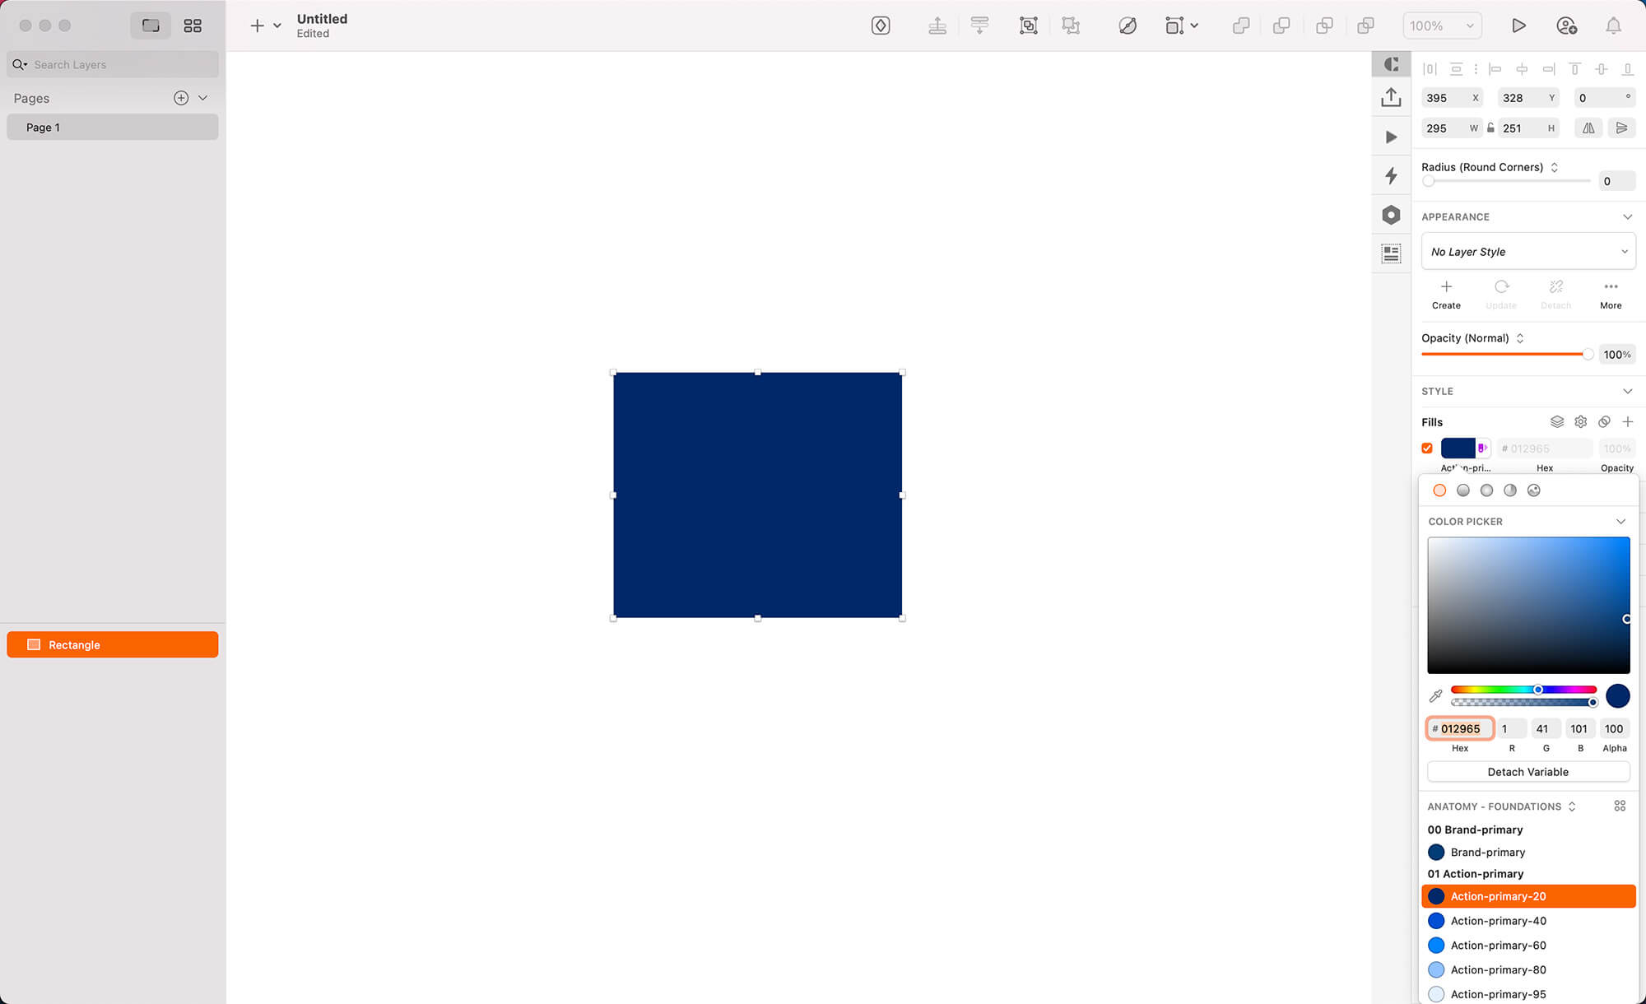Select the Page 1 item
1646x1004 pixels.
pyautogui.click(x=113, y=128)
